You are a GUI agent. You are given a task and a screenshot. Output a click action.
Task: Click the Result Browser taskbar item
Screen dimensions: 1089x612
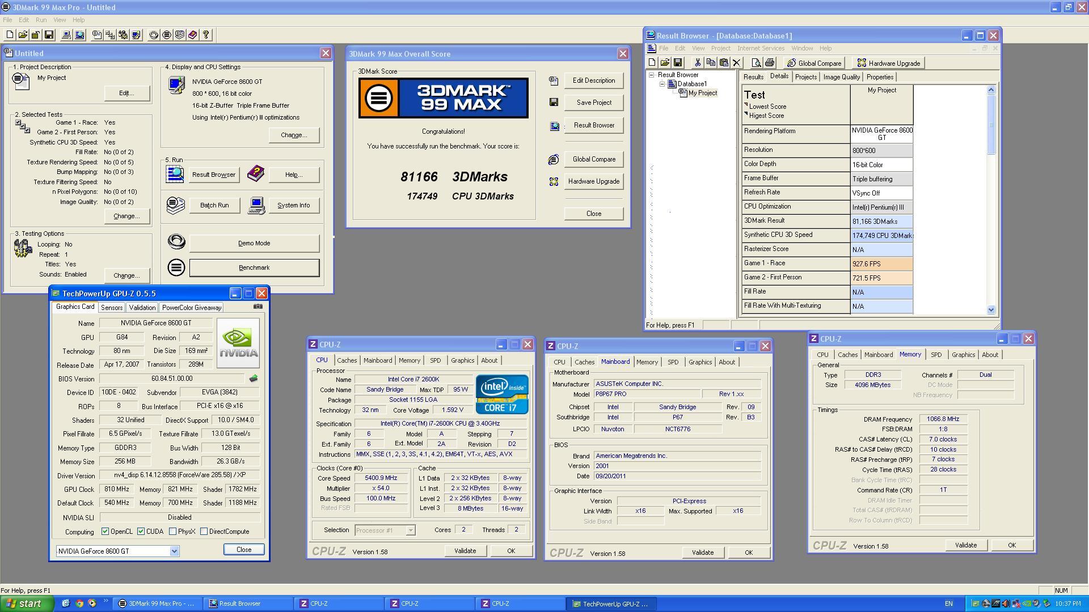coord(248,603)
